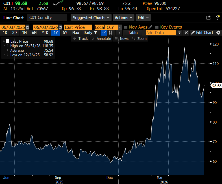This screenshot has height=184, width=222.
Task: Select the 3D range tab
Action: pos(14,33)
